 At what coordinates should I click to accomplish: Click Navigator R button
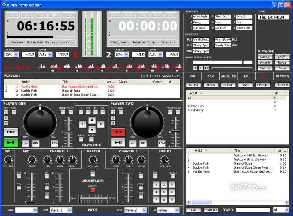[x=101, y=125]
